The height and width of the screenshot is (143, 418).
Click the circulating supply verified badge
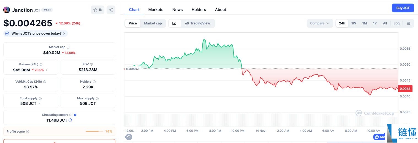(x=75, y=115)
